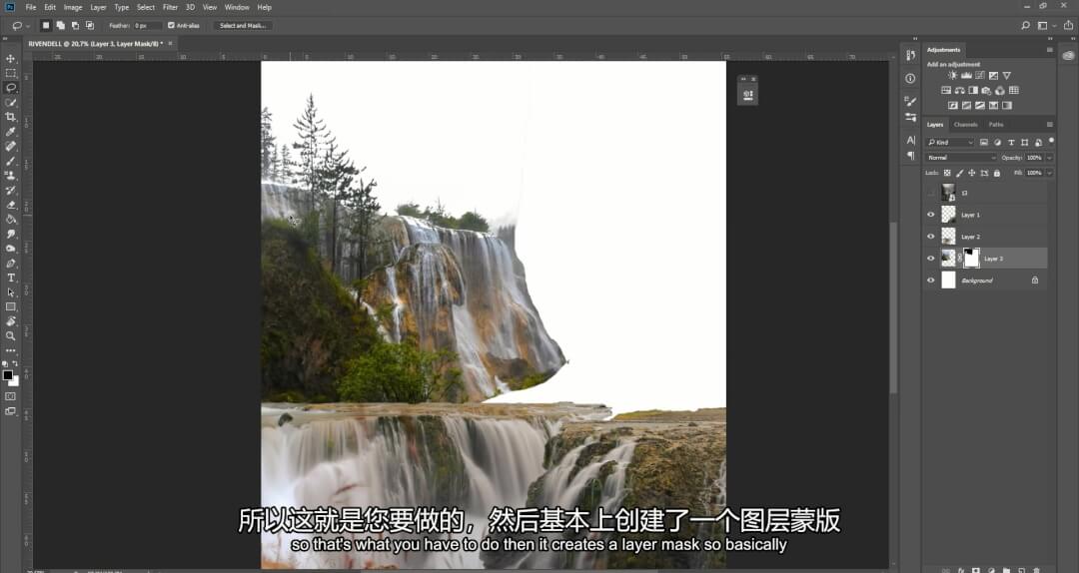Open the Edit Toolbar three-dots button
The image size is (1079, 573).
tap(10, 350)
